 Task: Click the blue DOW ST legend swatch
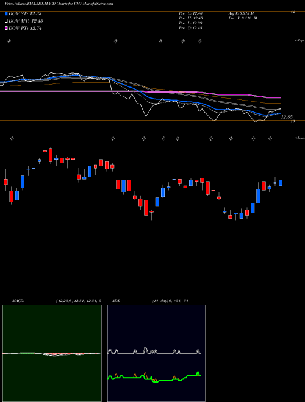(7, 13)
